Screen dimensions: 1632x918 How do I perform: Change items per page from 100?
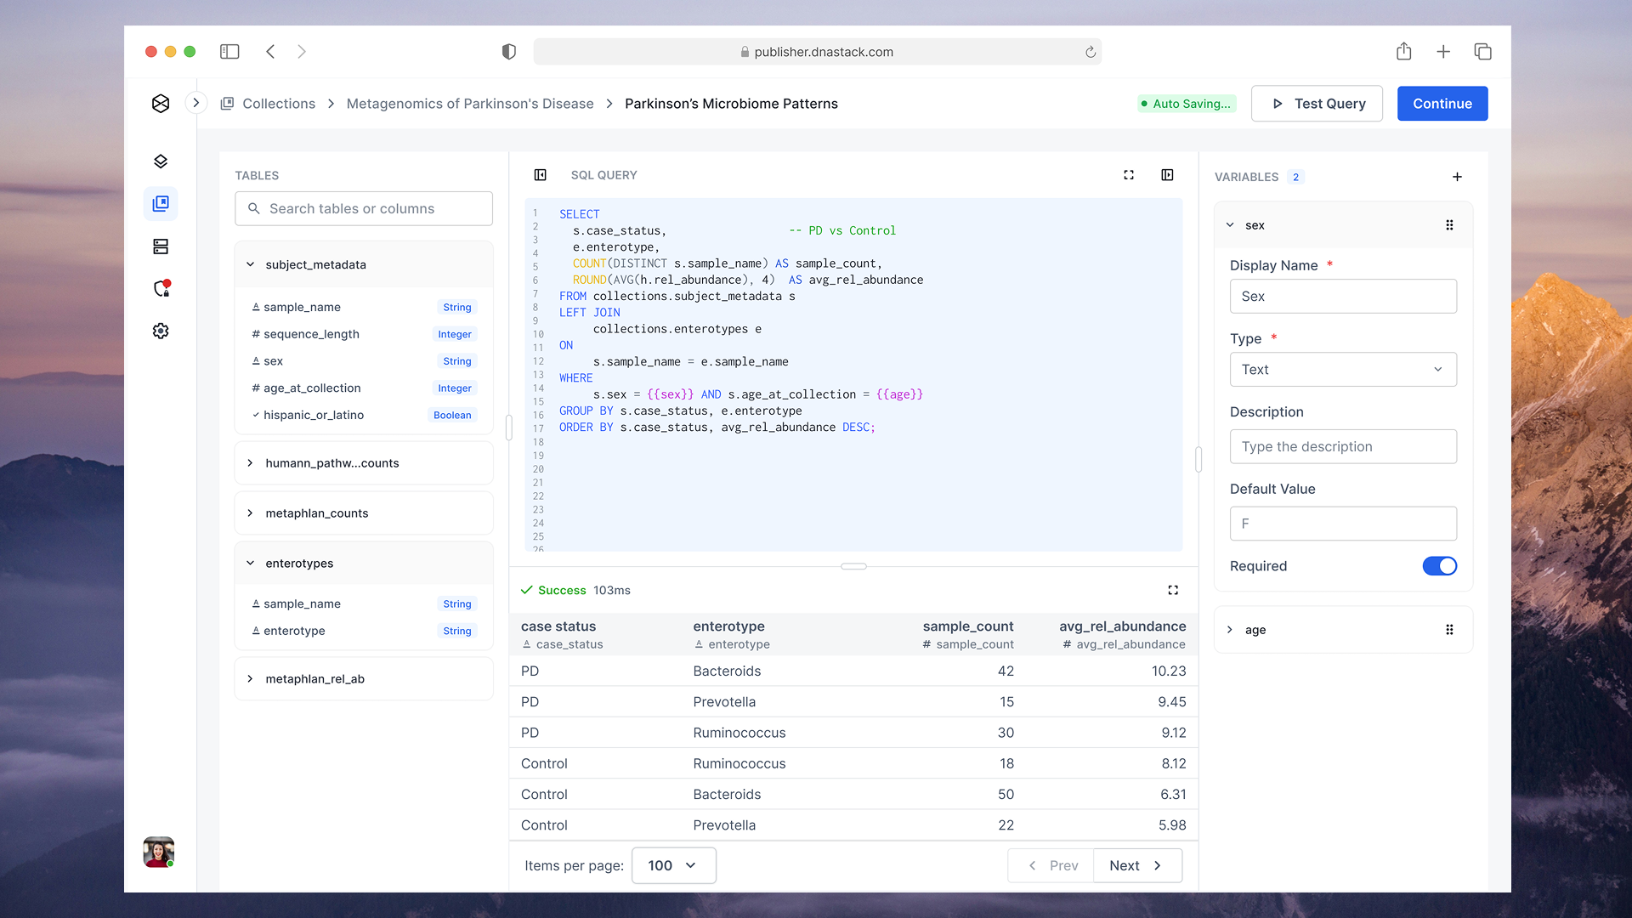click(673, 865)
